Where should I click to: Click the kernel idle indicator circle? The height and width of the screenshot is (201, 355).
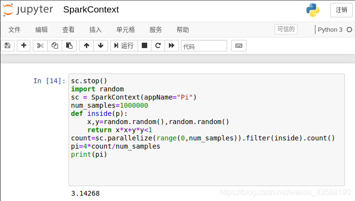[x=349, y=29]
